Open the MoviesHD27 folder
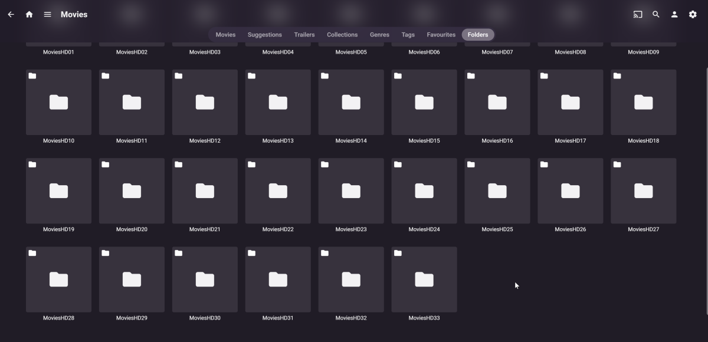 (643, 190)
